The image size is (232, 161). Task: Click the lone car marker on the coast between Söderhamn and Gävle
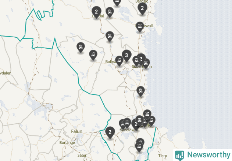point(140,91)
